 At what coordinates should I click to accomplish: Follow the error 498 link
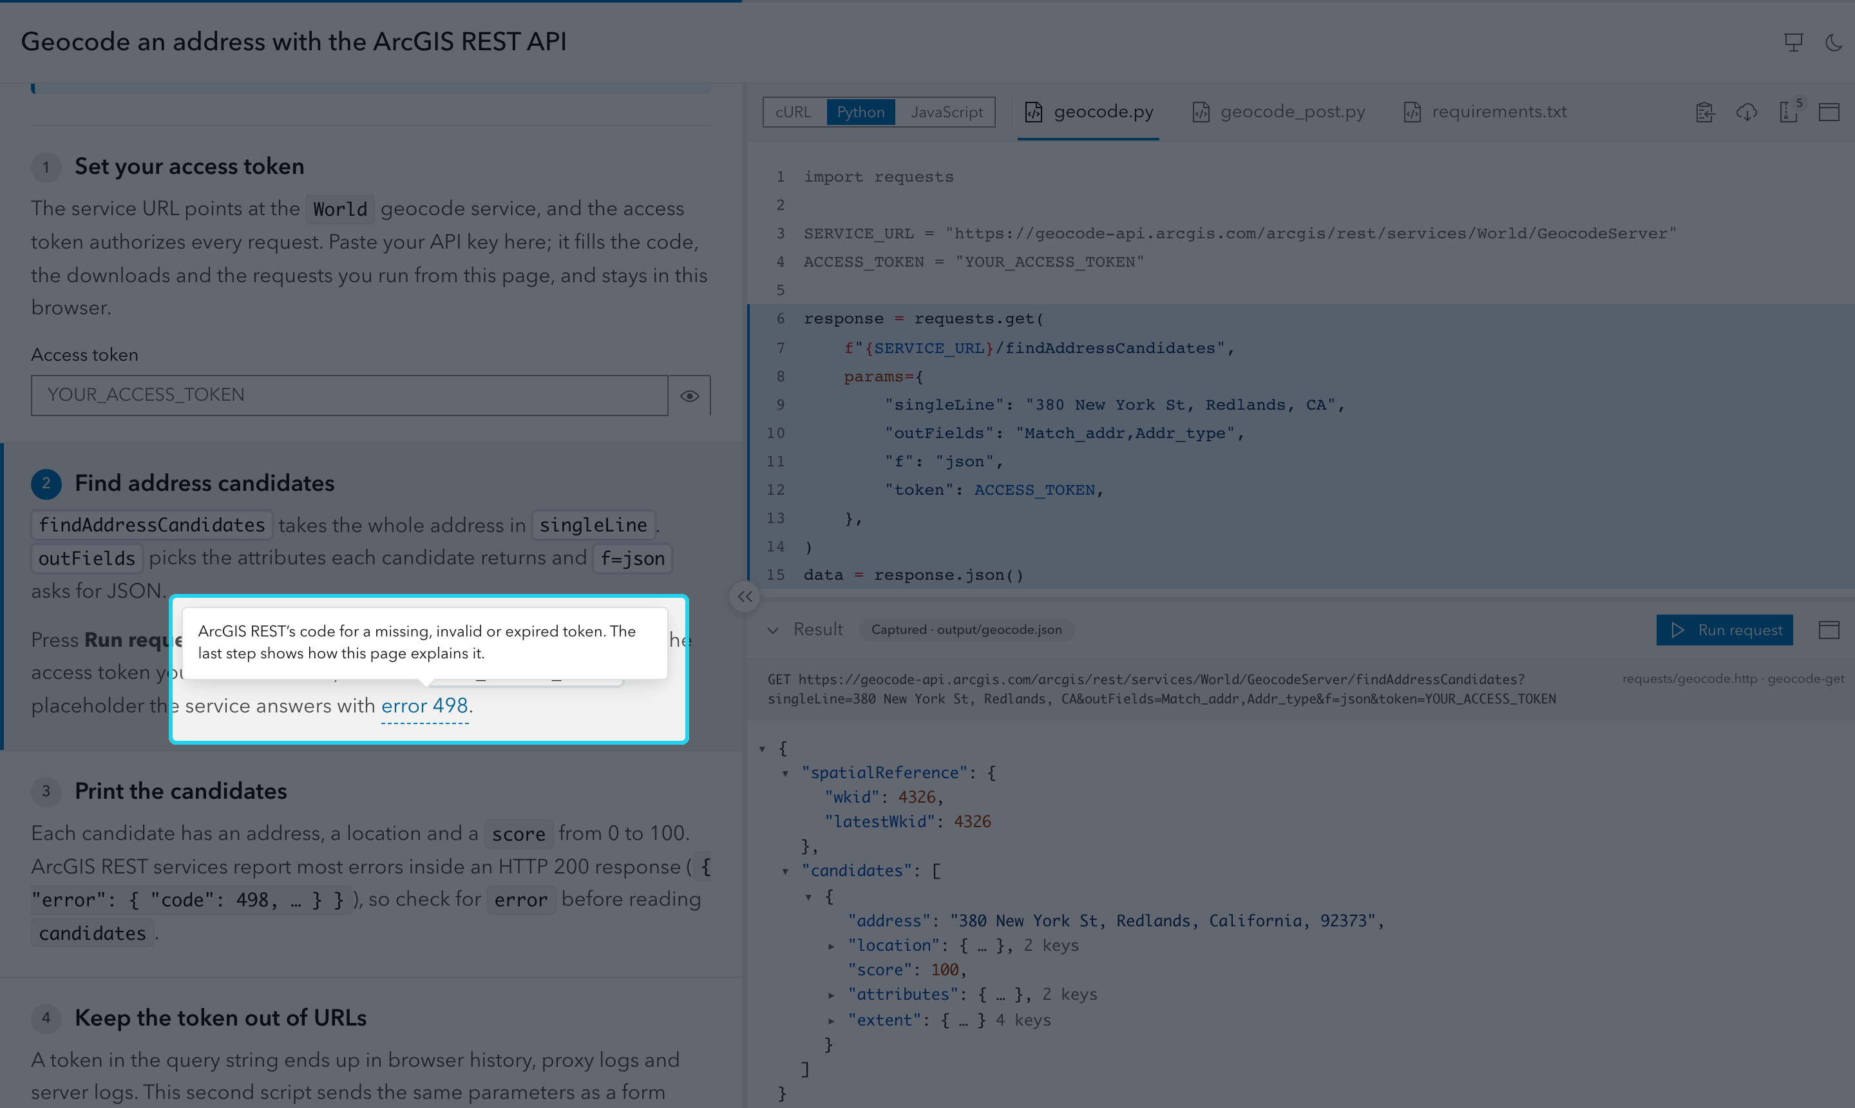424,705
